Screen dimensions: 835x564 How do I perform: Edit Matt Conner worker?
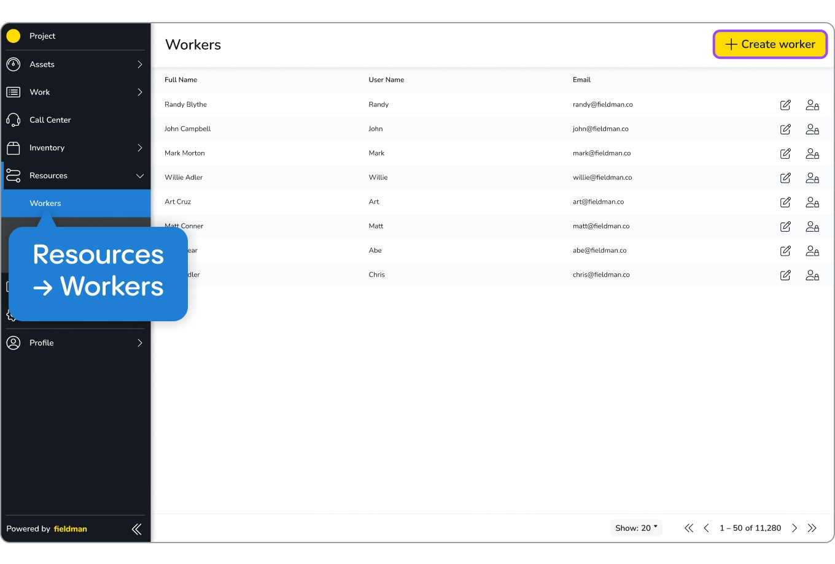click(785, 226)
